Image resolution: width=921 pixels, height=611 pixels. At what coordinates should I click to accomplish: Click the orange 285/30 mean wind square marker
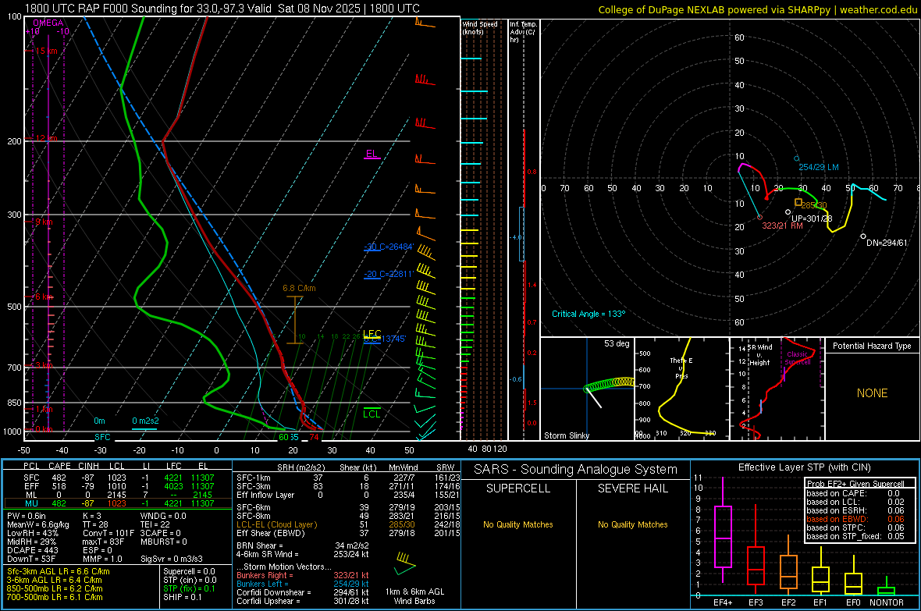point(798,202)
